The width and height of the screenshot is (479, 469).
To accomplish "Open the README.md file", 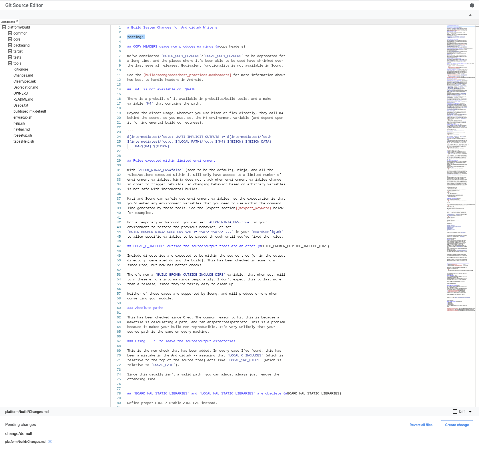I will click(23, 99).
